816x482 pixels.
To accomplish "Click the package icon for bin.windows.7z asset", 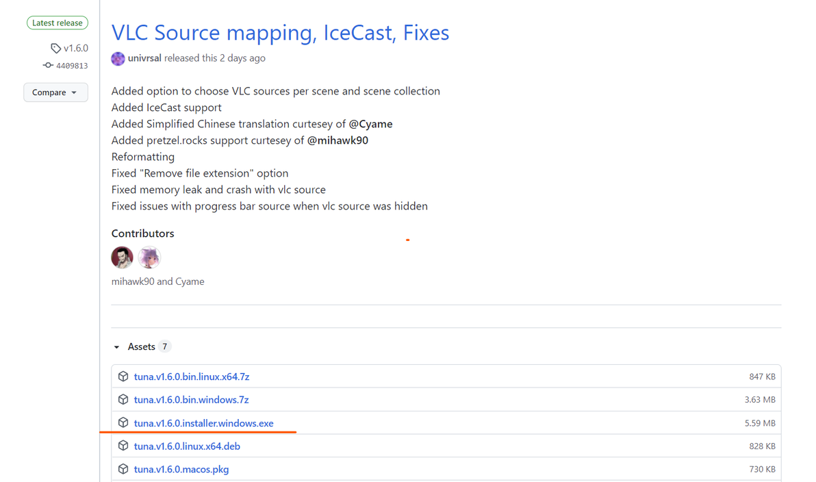I will 123,400.
